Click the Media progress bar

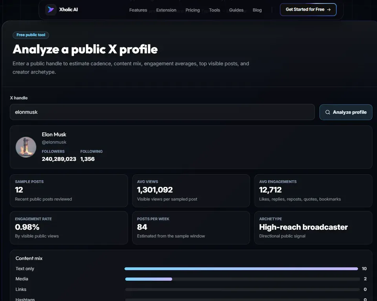click(x=242, y=279)
